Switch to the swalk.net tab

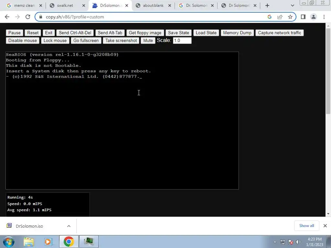click(67, 5)
